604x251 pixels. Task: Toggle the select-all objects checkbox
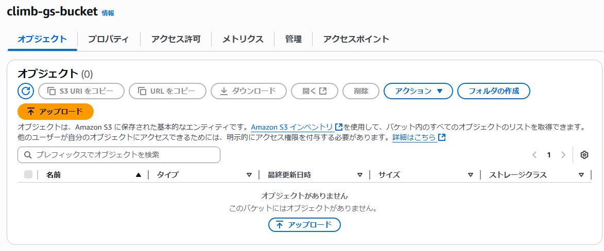click(28, 175)
